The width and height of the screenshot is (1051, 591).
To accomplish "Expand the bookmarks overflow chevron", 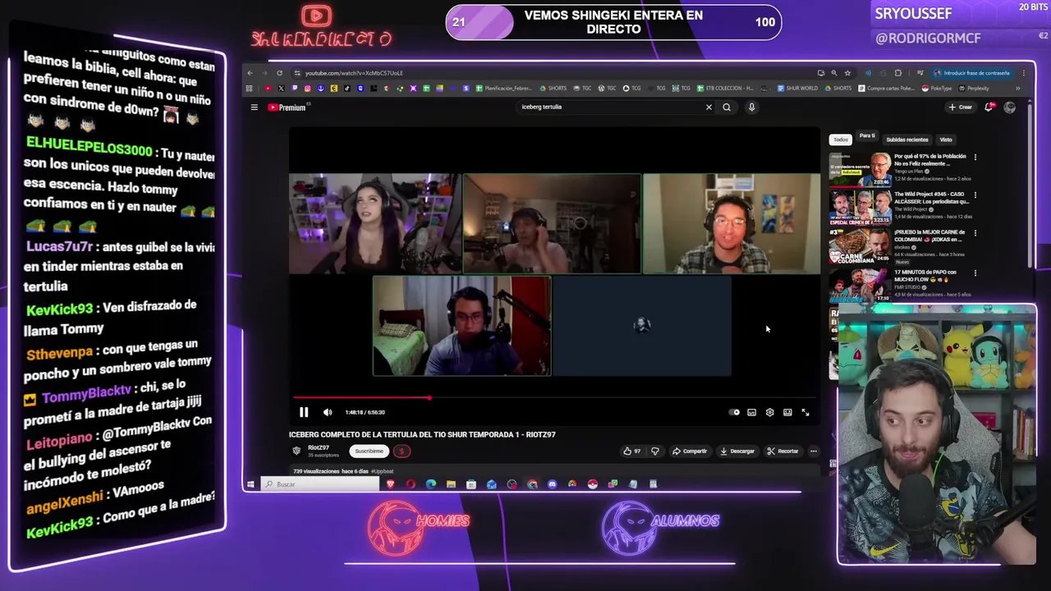I will pyautogui.click(x=1018, y=88).
